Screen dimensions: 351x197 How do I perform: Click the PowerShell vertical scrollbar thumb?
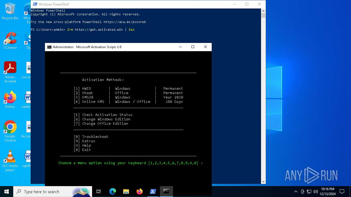(x=263, y=16)
